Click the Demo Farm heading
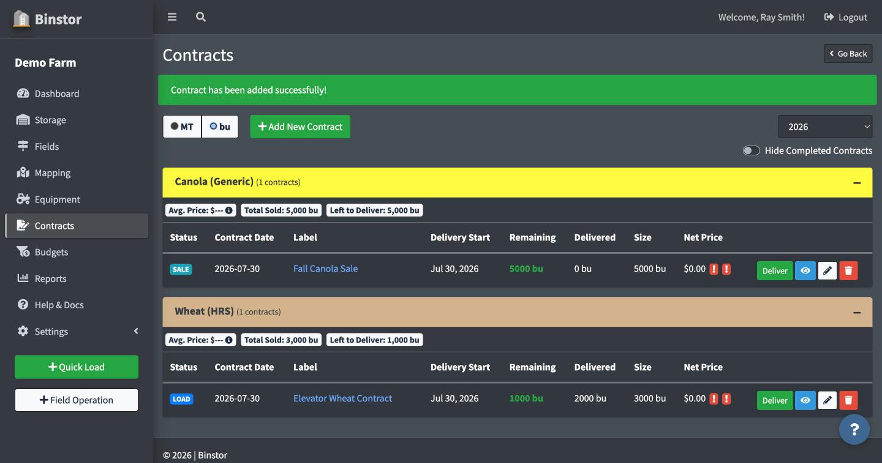 click(45, 62)
